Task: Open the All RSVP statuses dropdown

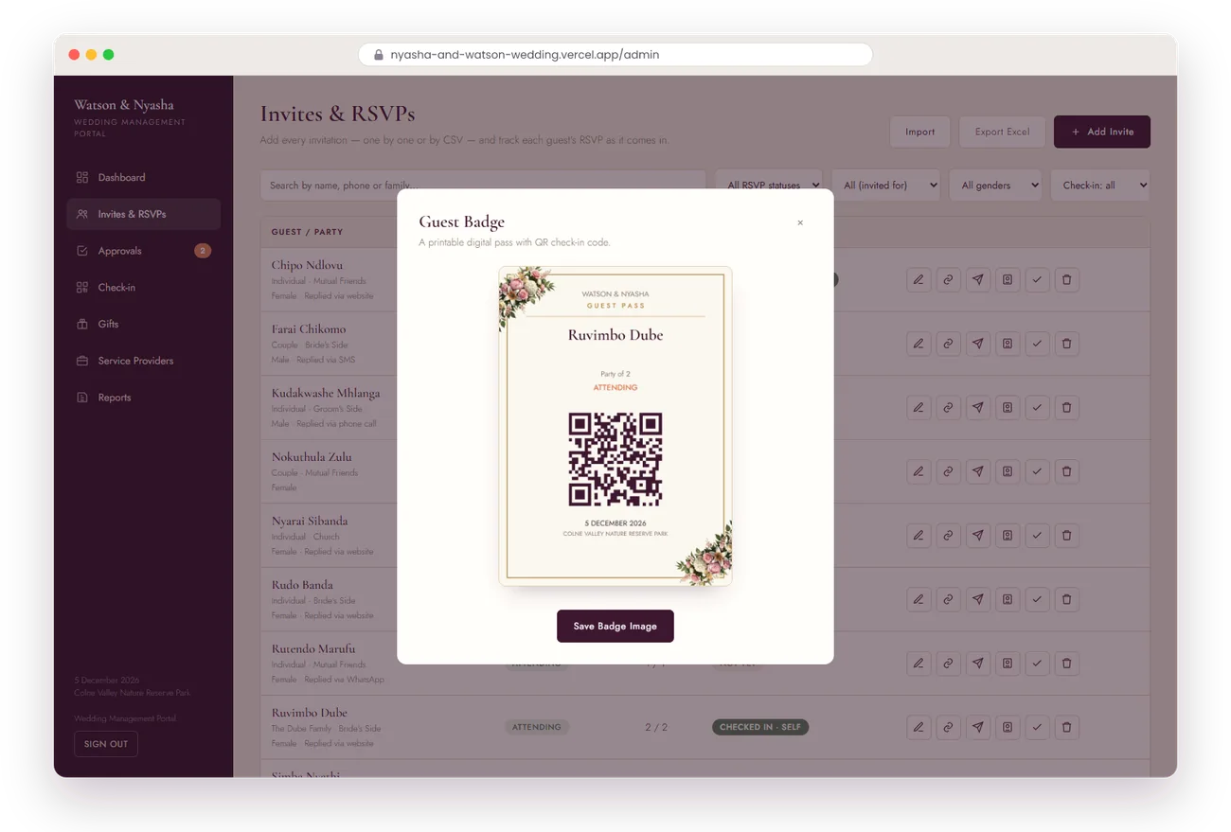Action: pyautogui.click(x=768, y=186)
